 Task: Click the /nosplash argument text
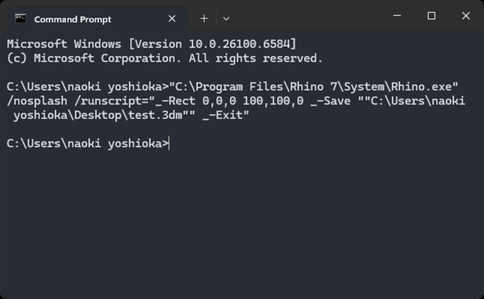point(37,101)
